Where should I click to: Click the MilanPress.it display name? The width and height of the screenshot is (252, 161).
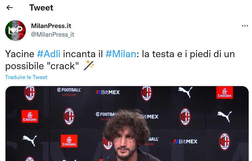pos(51,26)
